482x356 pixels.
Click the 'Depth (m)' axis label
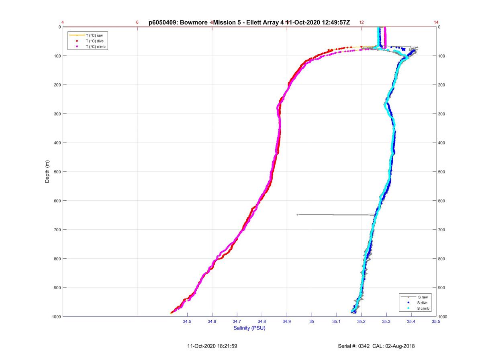(x=47, y=172)
